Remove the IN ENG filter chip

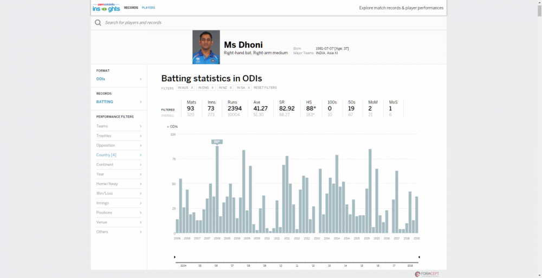pos(212,88)
